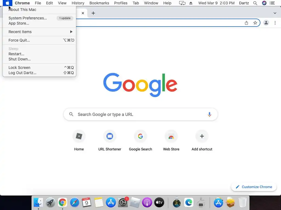Open the History menu

click(x=78, y=3)
